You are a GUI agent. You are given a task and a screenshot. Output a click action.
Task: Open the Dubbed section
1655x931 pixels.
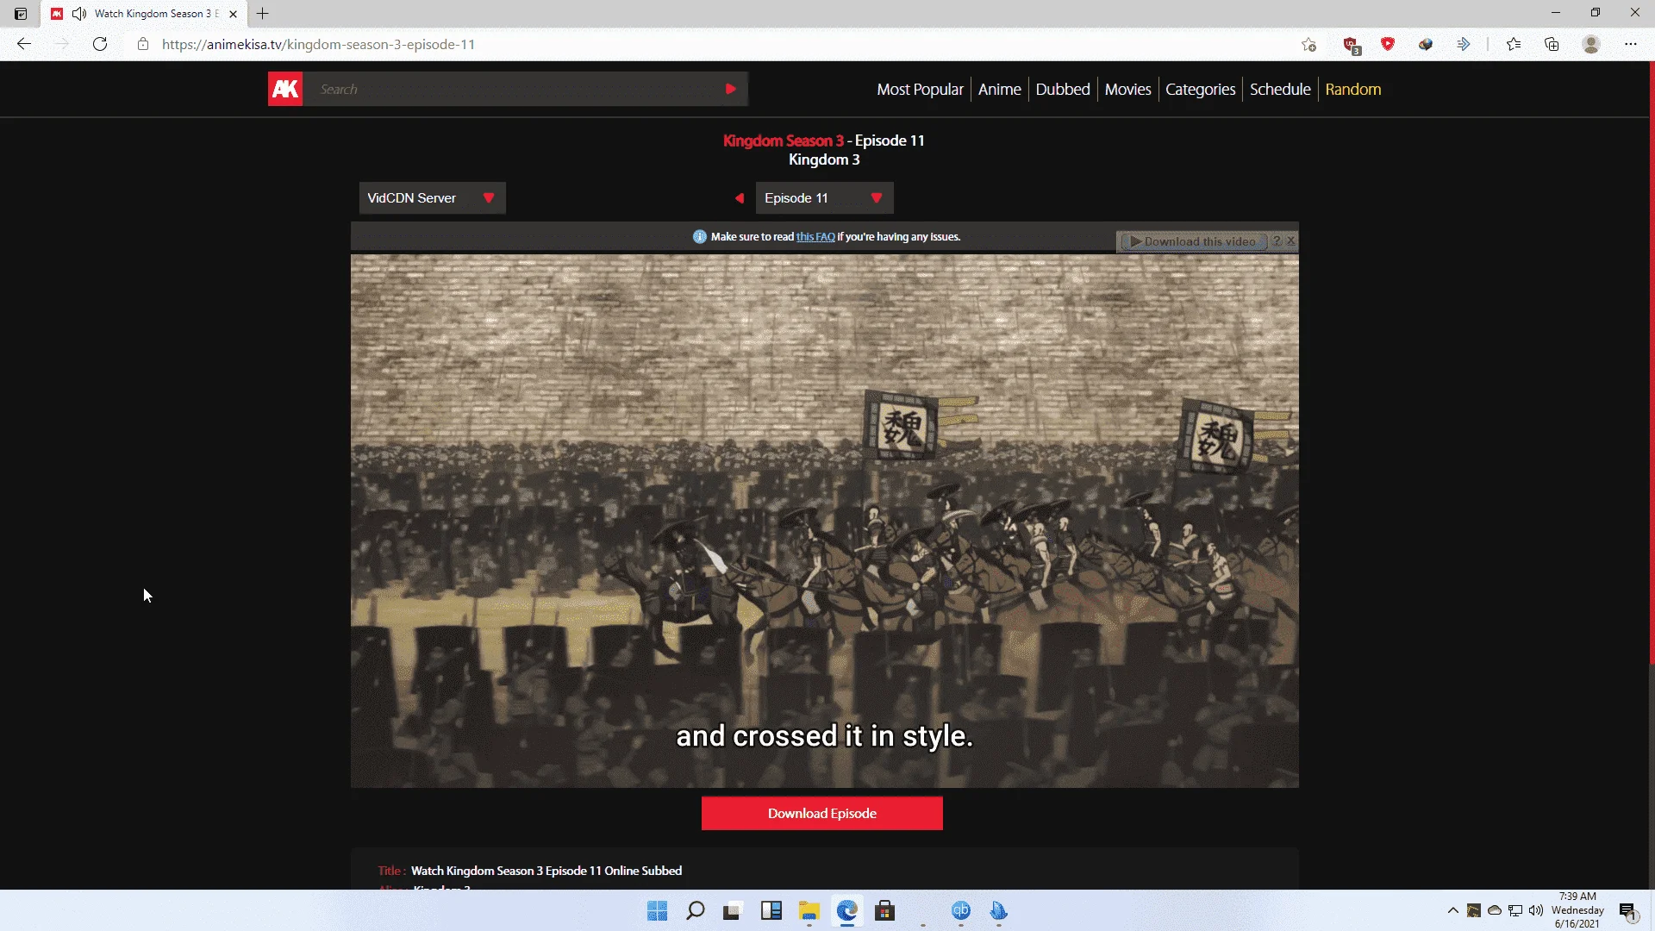pos(1063,89)
